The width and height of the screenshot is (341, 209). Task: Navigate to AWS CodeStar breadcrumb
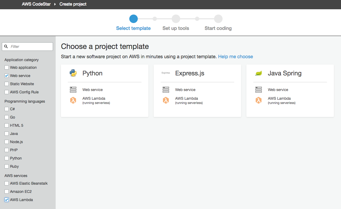click(x=36, y=4)
